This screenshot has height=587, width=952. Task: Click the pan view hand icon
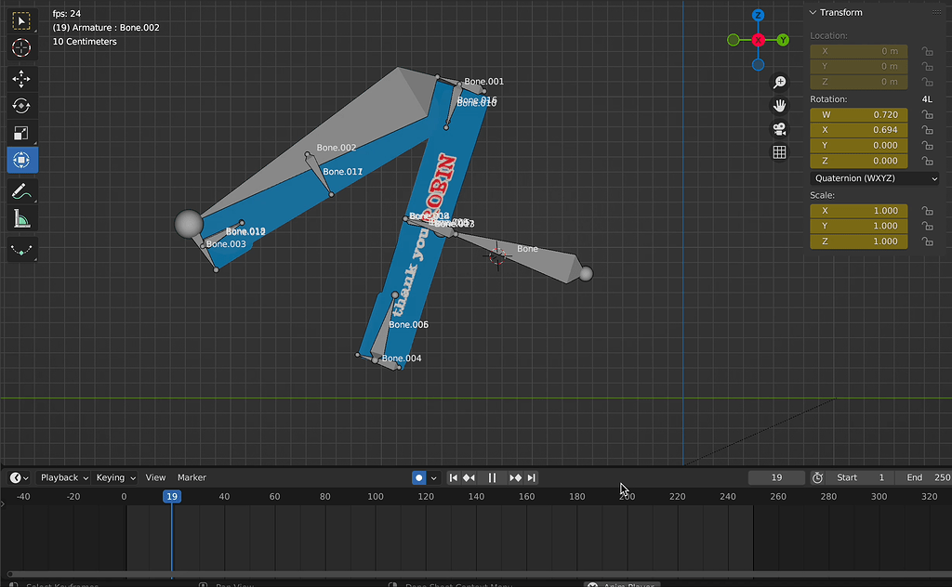click(x=780, y=106)
